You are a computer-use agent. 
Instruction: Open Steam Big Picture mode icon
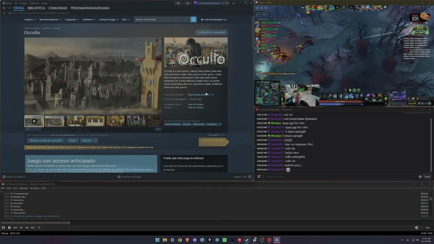[234, 3]
